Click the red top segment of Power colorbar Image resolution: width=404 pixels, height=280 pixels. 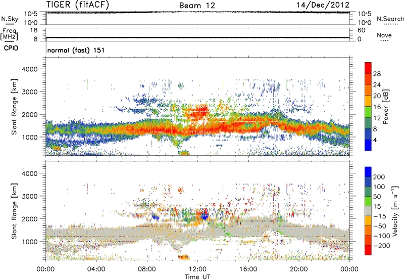[x=368, y=68]
